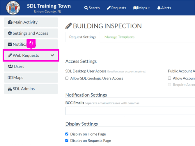
Task: Uncheck Display on Requests Page
Action: click(x=67, y=140)
